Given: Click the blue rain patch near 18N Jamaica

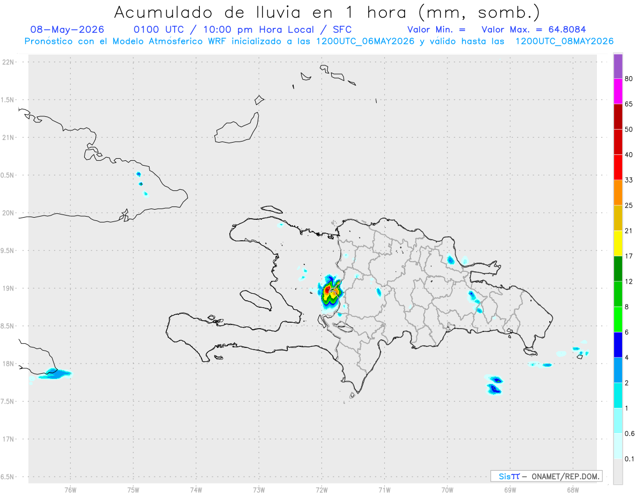Looking at the screenshot, I should click(54, 374).
